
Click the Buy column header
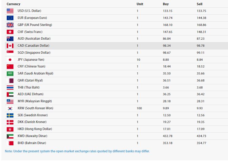tap(166, 4)
